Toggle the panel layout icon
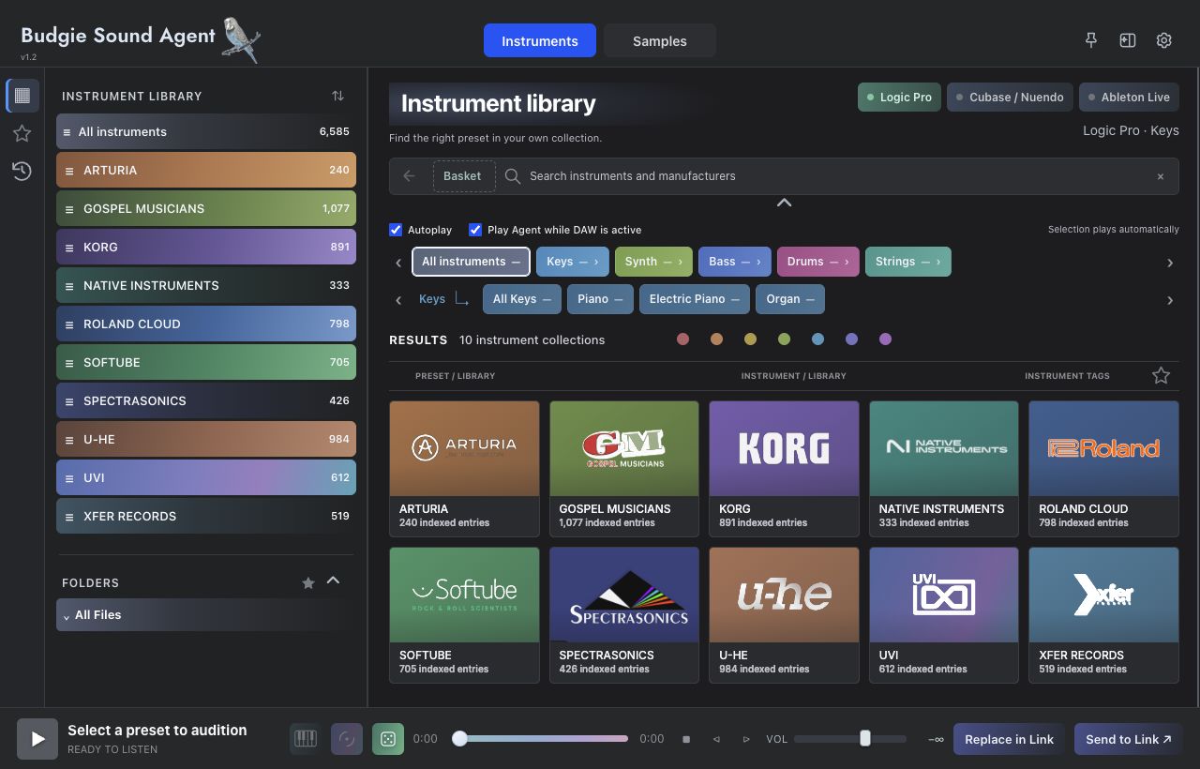The image size is (1200, 769). [x=1128, y=40]
